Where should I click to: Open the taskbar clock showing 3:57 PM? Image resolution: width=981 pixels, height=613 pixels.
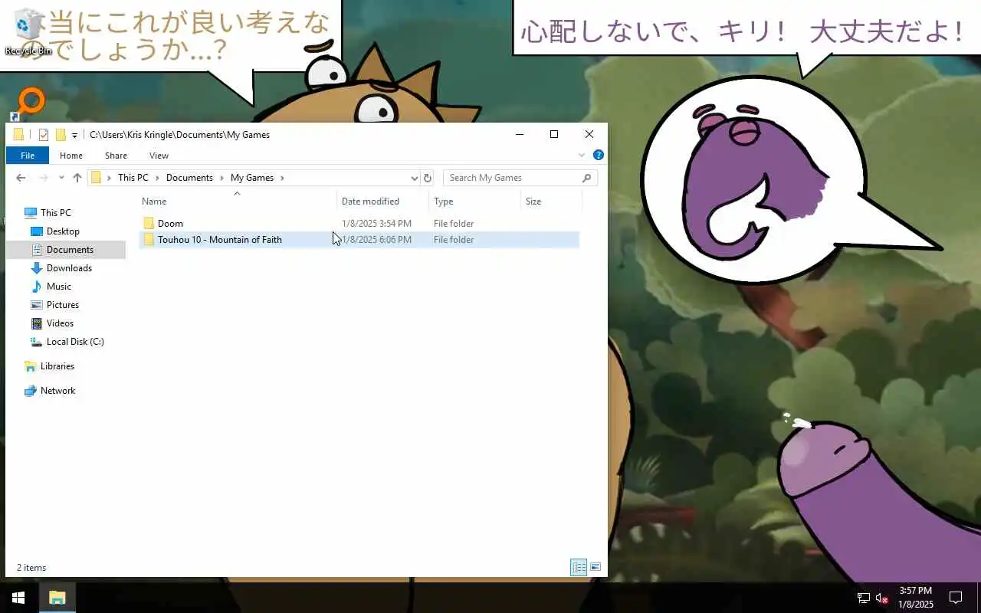[916, 598]
